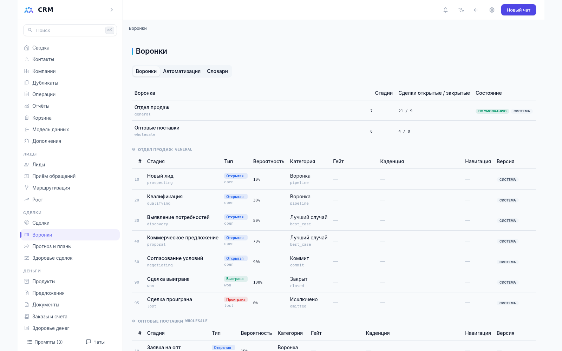Click the Контакты person icon

pyautogui.click(x=27, y=59)
